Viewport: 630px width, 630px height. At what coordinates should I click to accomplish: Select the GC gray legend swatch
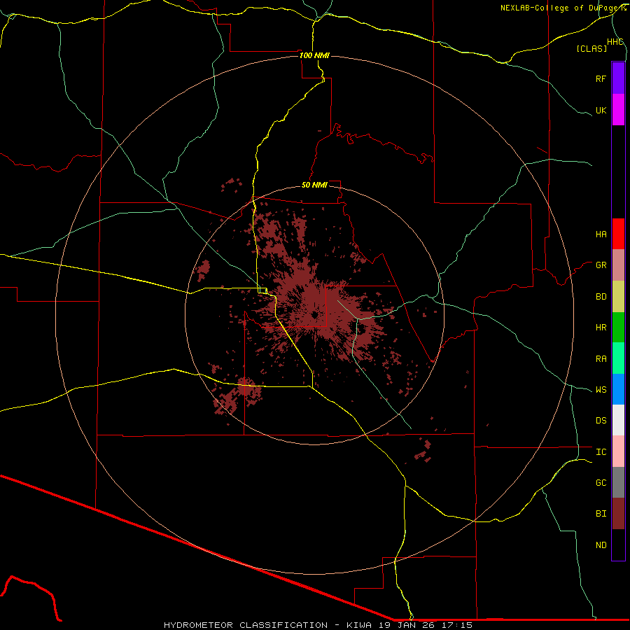pyautogui.click(x=618, y=482)
